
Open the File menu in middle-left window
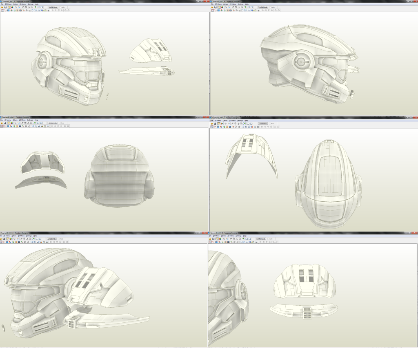[1, 120]
